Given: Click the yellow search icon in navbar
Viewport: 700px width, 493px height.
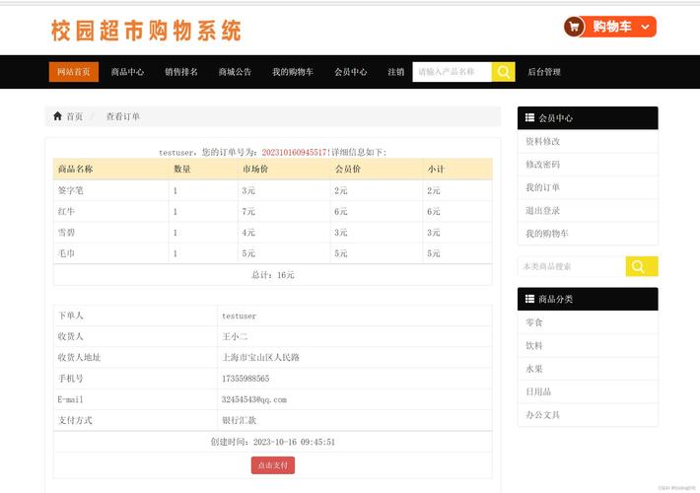Looking at the screenshot, I should point(503,72).
